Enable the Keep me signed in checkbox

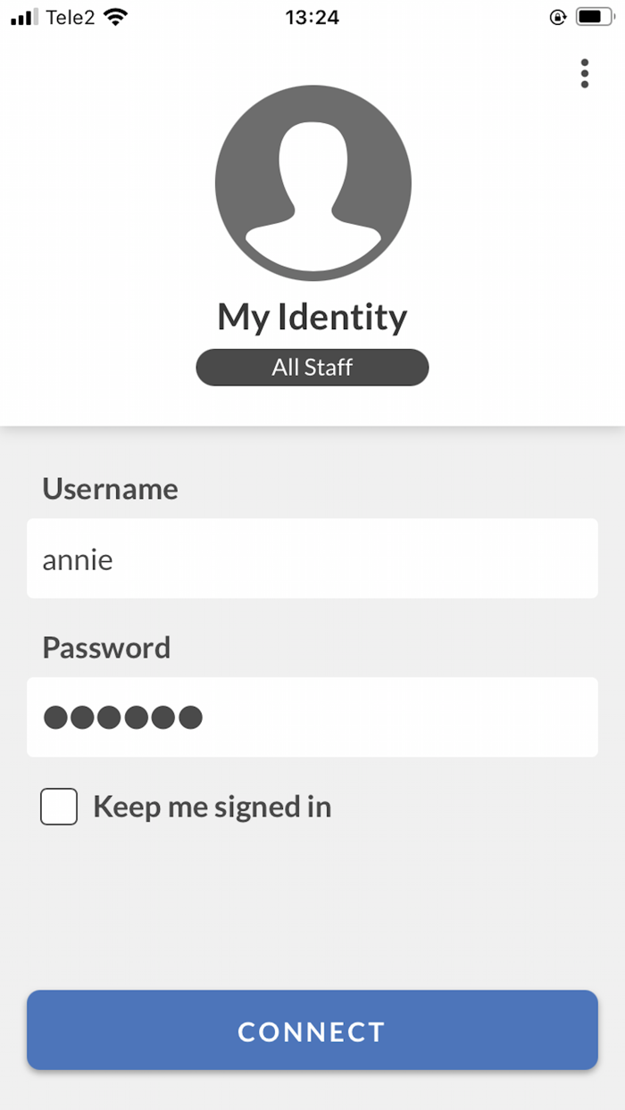pyautogui.click(x=59, y=807)
